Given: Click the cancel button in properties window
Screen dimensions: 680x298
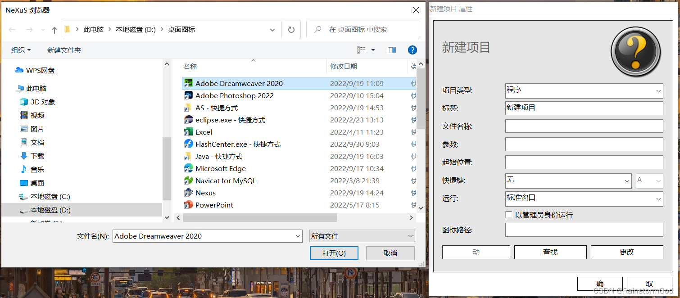Looking at the screenshot, I should [649, 284].
